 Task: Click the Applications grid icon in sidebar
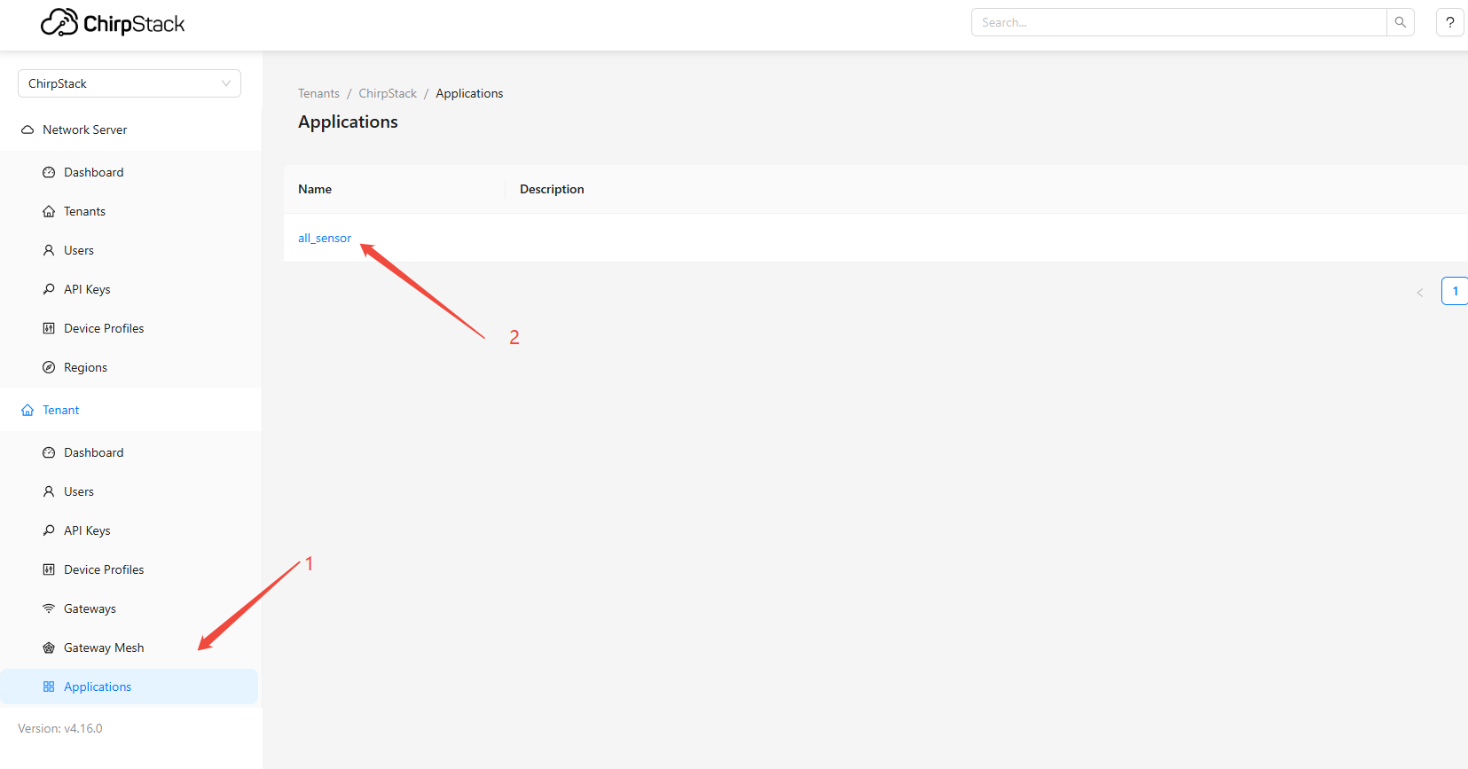tap(49, 687)
